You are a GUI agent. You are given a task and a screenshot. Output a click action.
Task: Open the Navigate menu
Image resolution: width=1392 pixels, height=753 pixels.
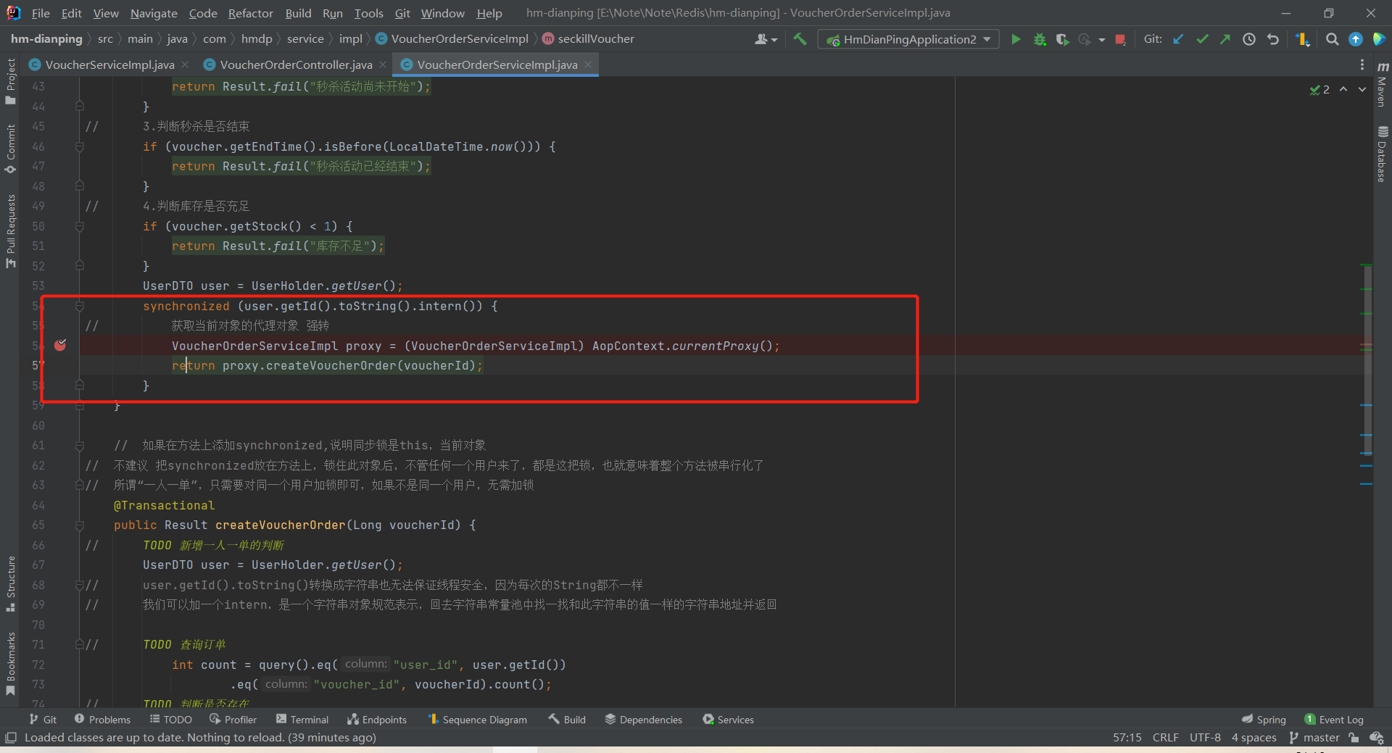click(154, 13)
